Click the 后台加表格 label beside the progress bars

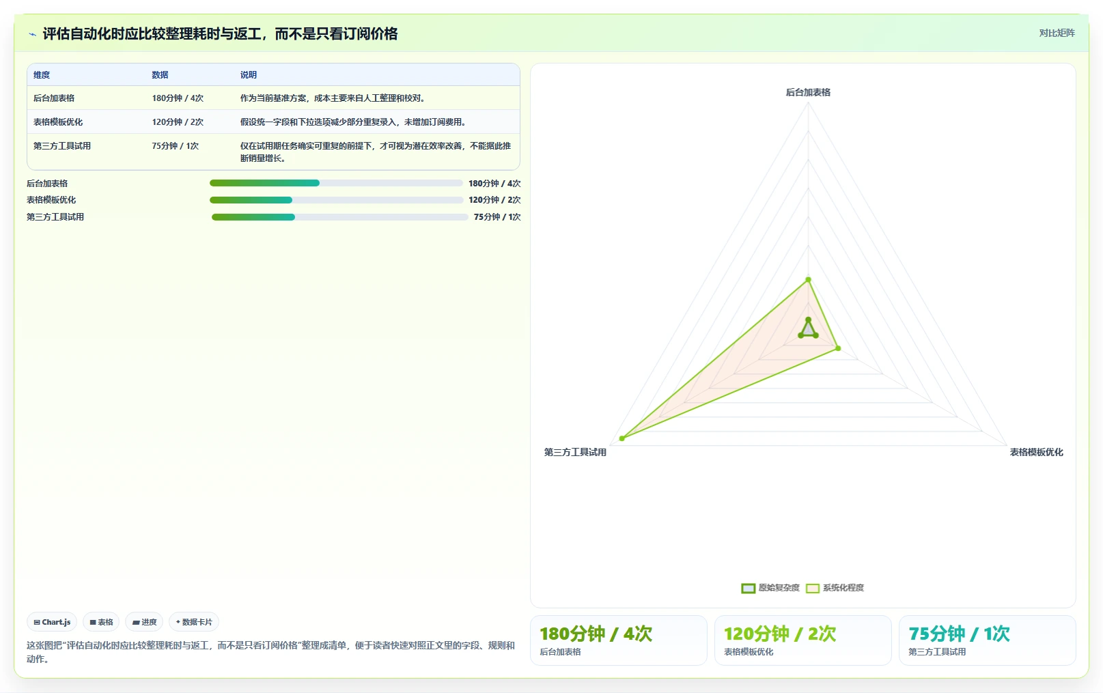47,183
